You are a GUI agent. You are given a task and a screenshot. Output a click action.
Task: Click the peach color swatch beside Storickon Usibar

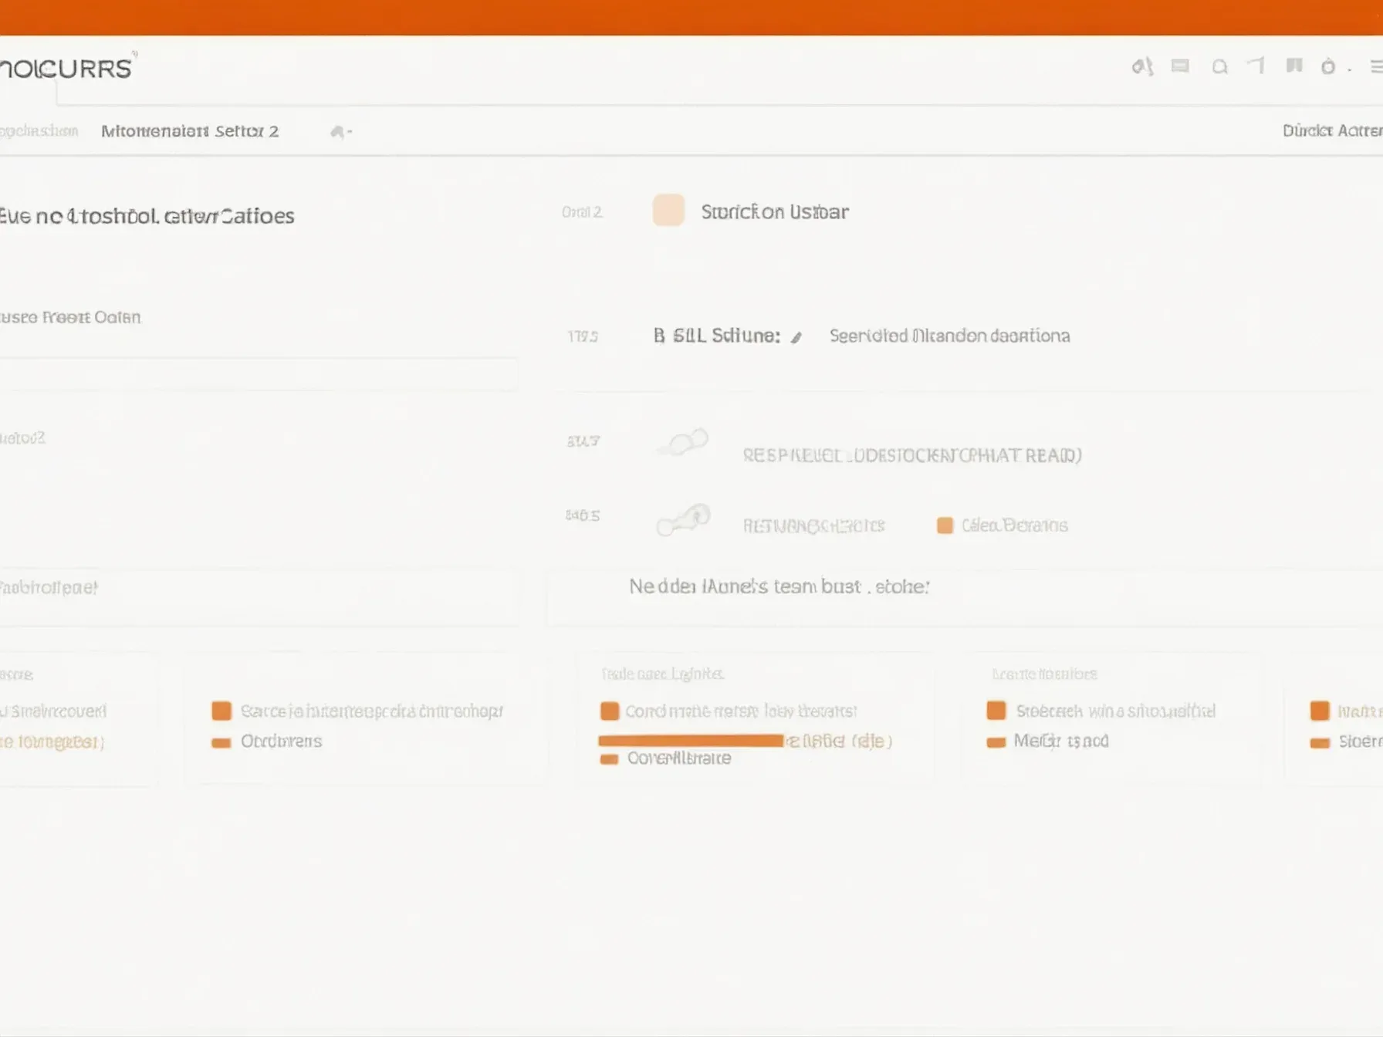pos(668,211)
